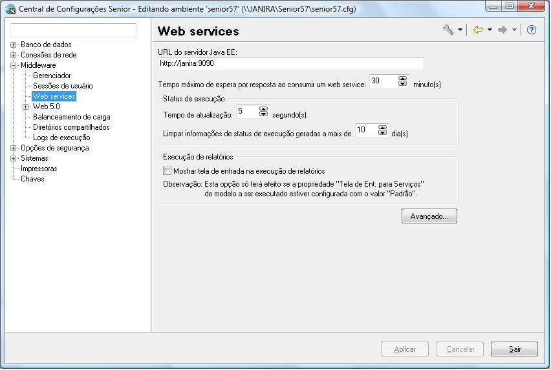Open the wrench tools dropdown arrow
This screenshot has width=551, height=370.
coord(460,30)
